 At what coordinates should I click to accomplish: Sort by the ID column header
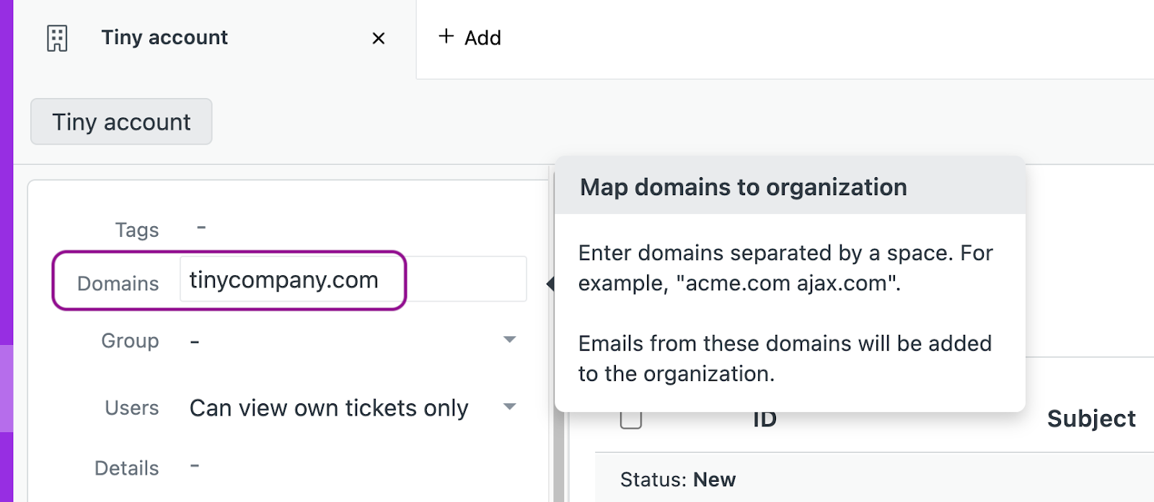765,420
